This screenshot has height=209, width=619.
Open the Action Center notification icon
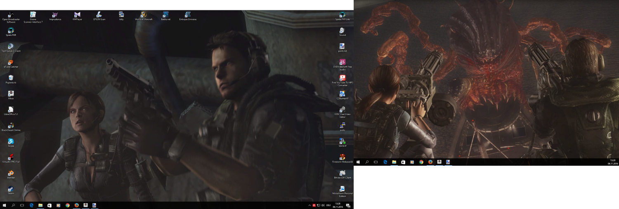pos(348,205)
